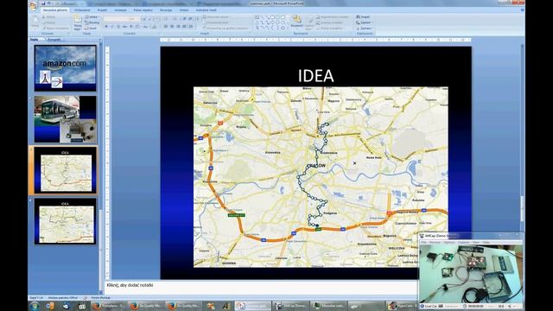The image size is (553, 311).
Task: Toggle Bold formatting
Action: click(x=105, y=27)
